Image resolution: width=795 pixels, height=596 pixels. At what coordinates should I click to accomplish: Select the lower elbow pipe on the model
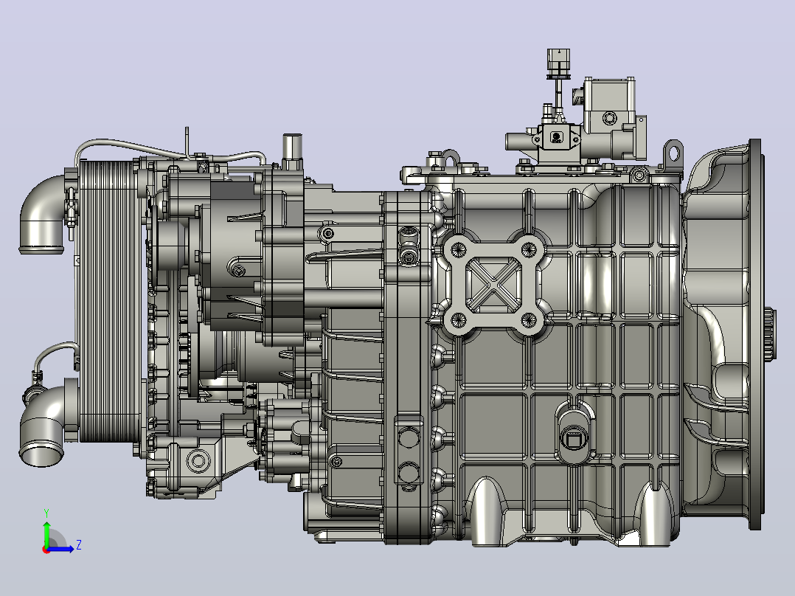pyautogui.click(x=43, y=425)
